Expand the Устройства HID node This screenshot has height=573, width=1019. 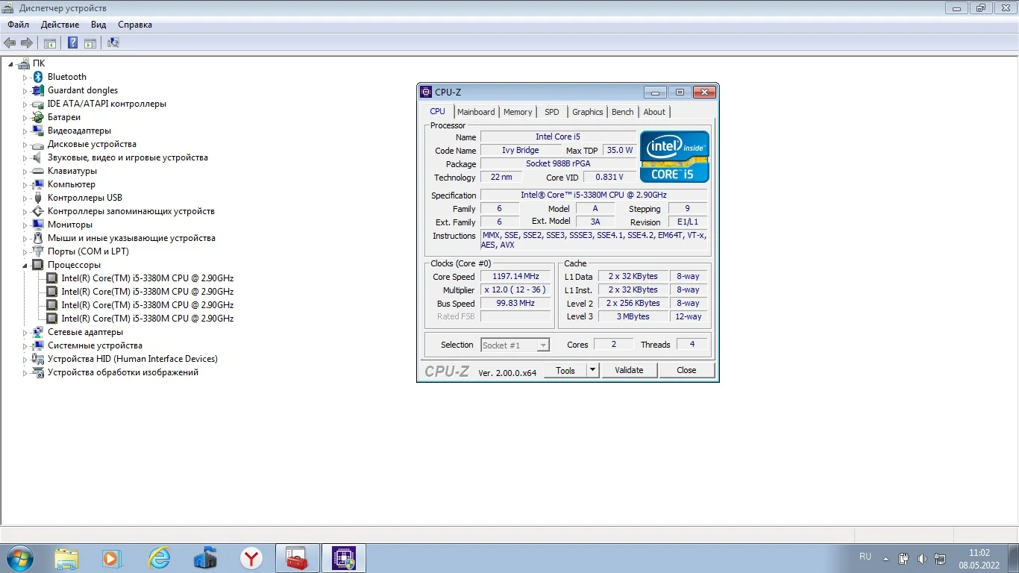25,360
